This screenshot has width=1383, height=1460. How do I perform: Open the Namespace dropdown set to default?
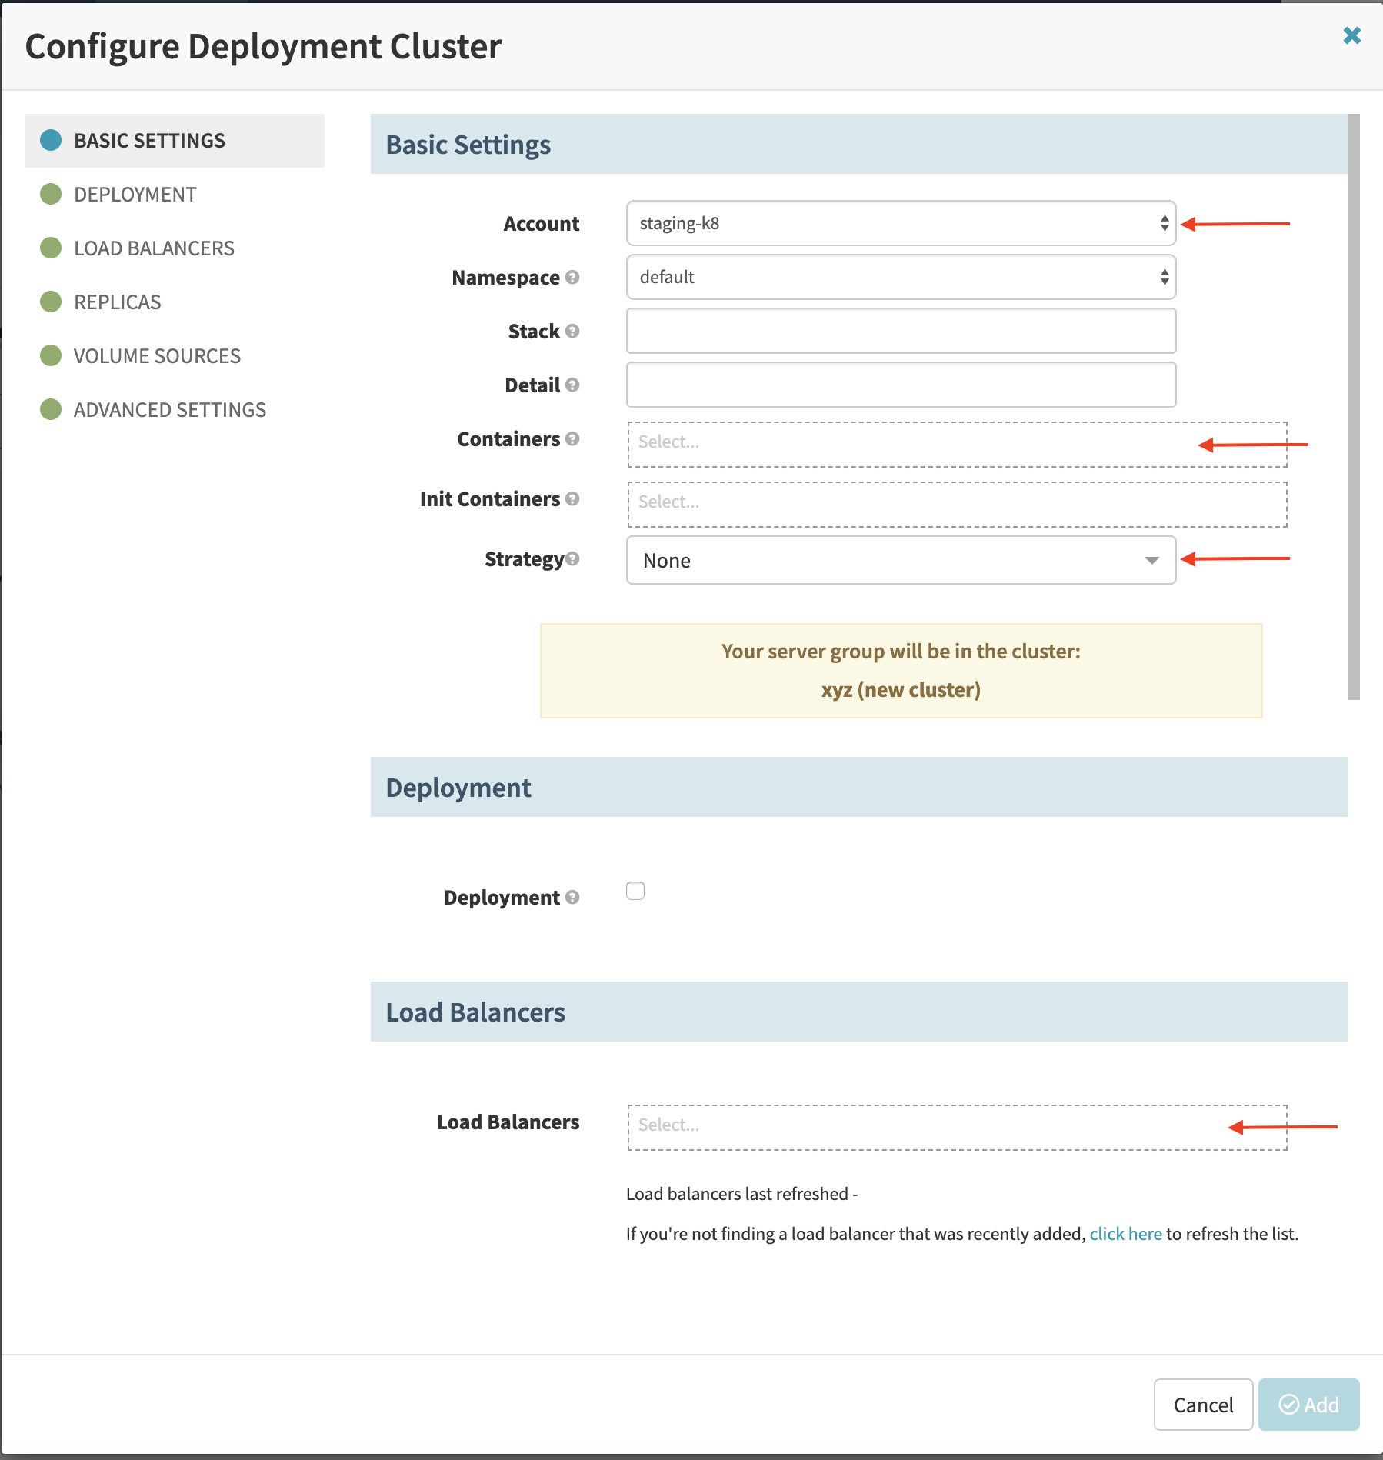(x=901, y=277)
